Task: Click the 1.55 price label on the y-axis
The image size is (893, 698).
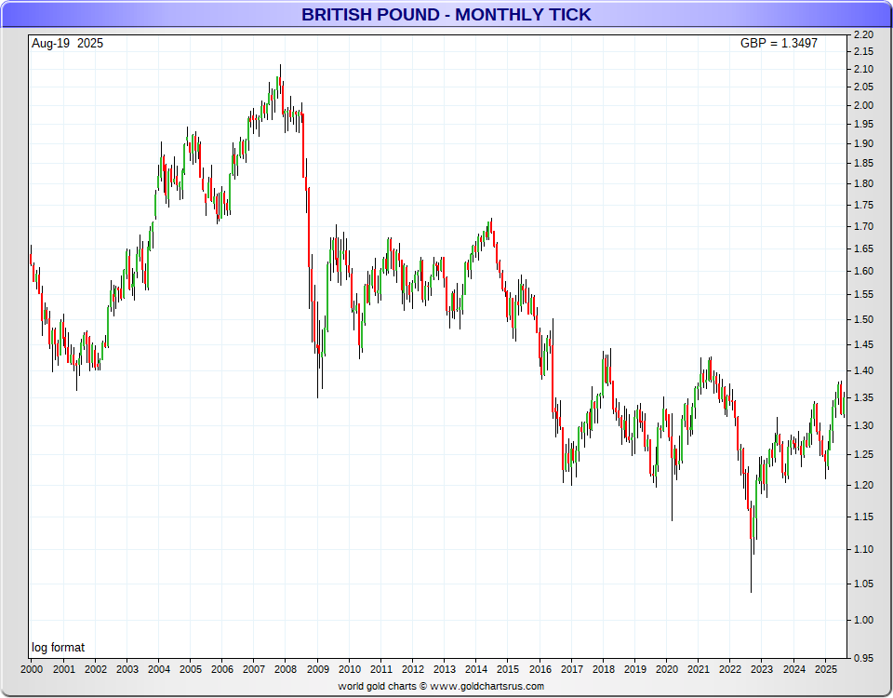Action: [864, 295]
